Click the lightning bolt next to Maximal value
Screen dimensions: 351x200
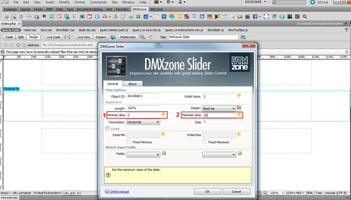(239, 115)
